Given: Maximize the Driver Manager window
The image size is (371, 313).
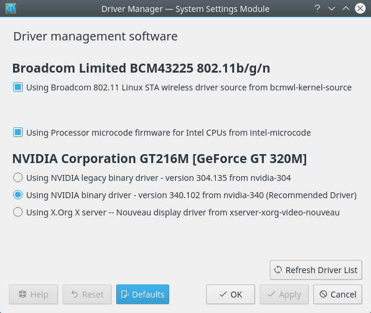Looking at the screenshot, I should [346, 8].
